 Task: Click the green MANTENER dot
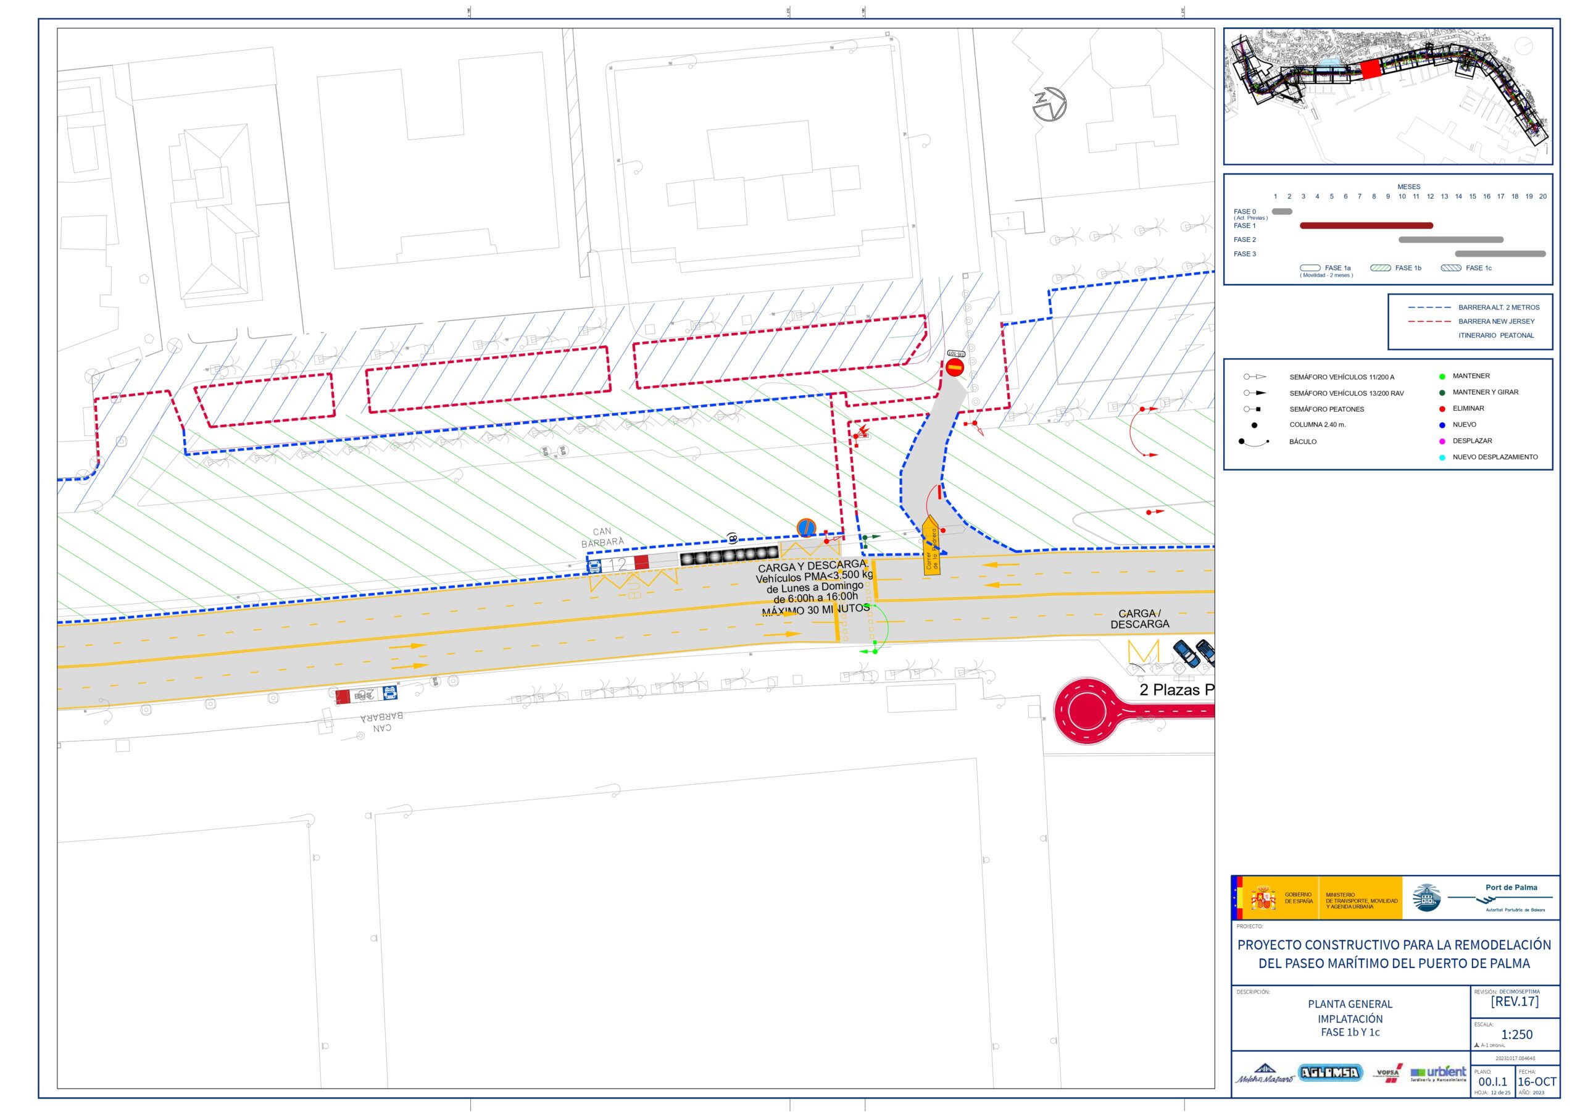[1442, 377]
